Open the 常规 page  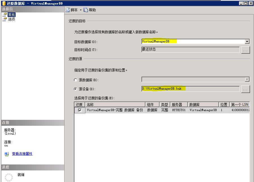tap(11, 15)
